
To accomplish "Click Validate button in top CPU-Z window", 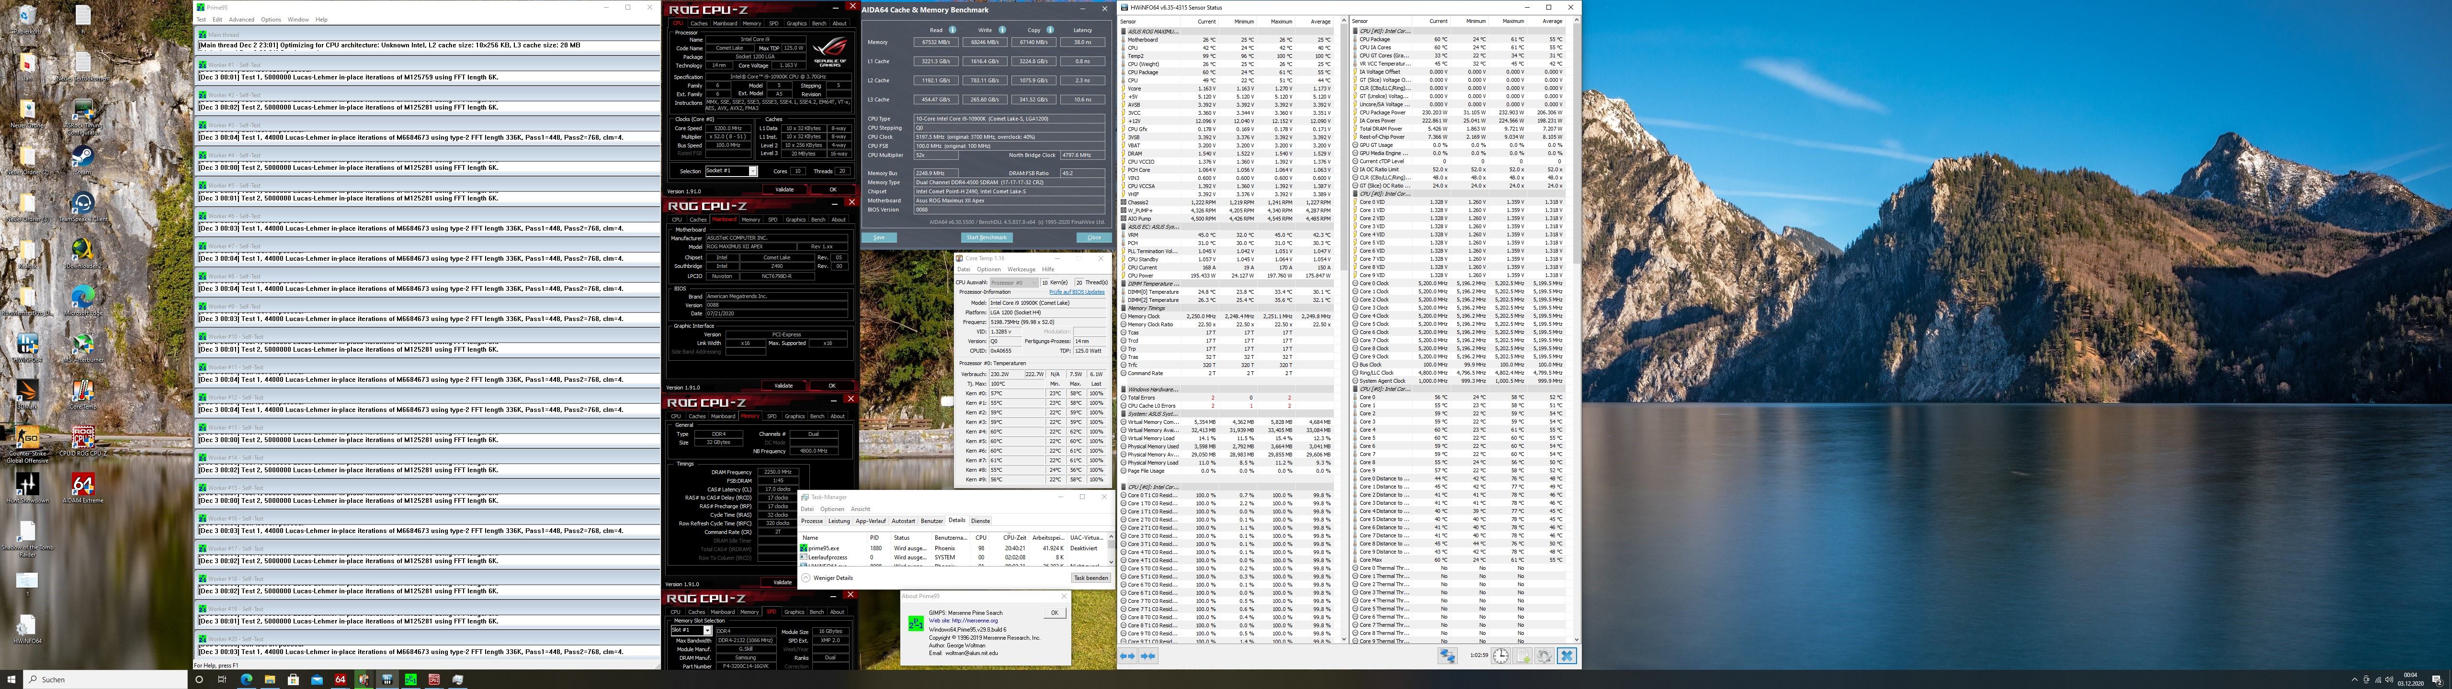I will point(784,189).
